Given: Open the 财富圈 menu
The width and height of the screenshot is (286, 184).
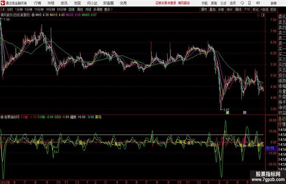Looking at the screenshot, I should pos(108,3).
